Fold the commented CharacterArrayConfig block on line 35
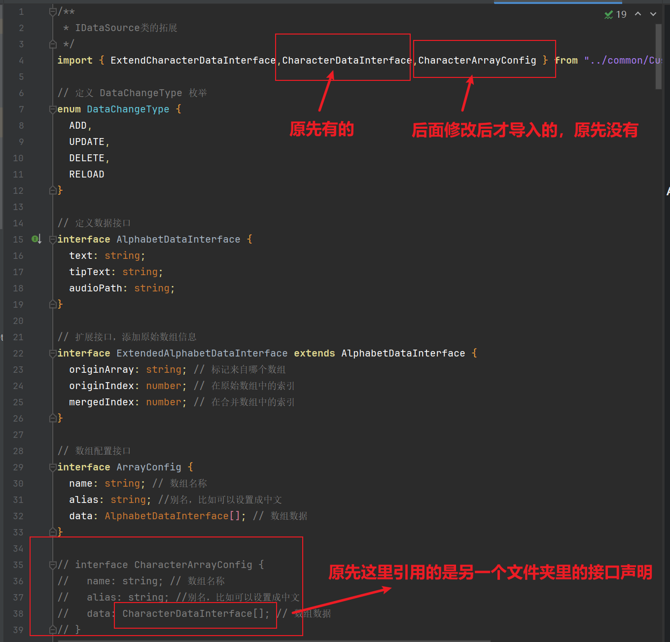The height and width of the screenshot is (642, 670). coord(53,565)
